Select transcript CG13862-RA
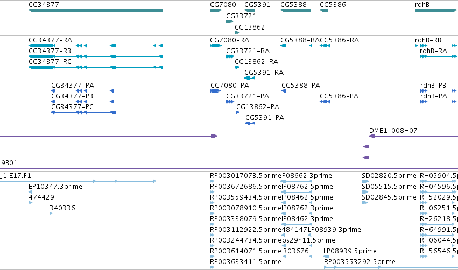458x270 pixels. coord(237,67)
